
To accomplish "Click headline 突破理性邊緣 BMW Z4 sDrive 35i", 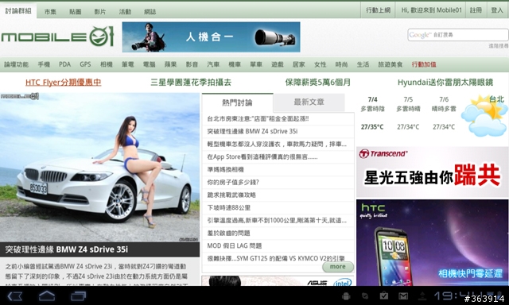I will (x=67, y=249).
